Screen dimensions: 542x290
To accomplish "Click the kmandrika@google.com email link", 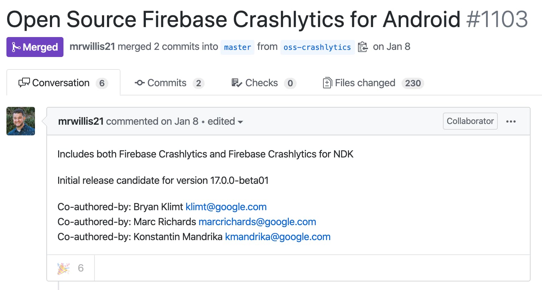I will [278, 237].
